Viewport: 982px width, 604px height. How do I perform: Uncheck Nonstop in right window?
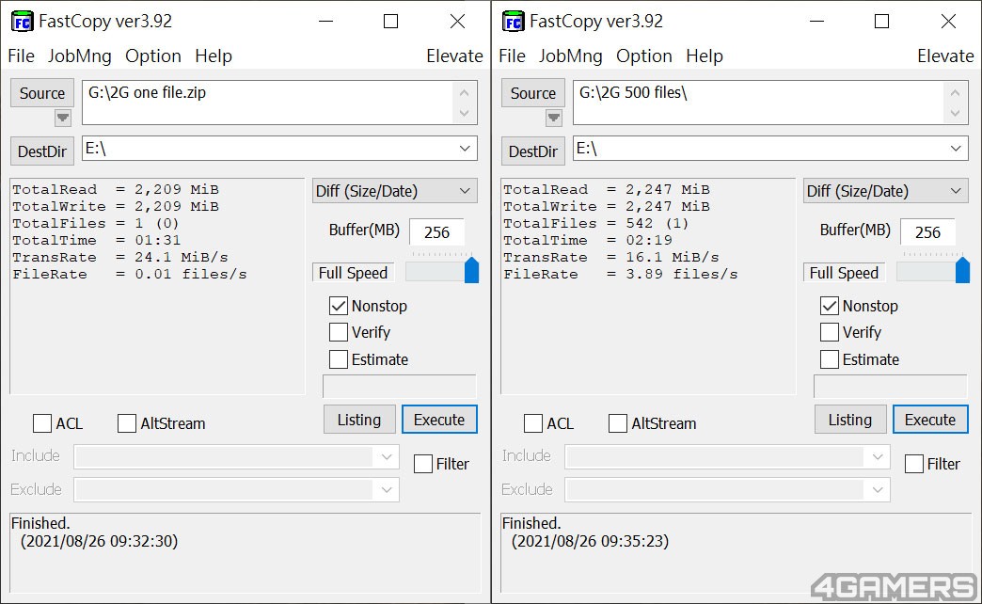tap(830, 306)
